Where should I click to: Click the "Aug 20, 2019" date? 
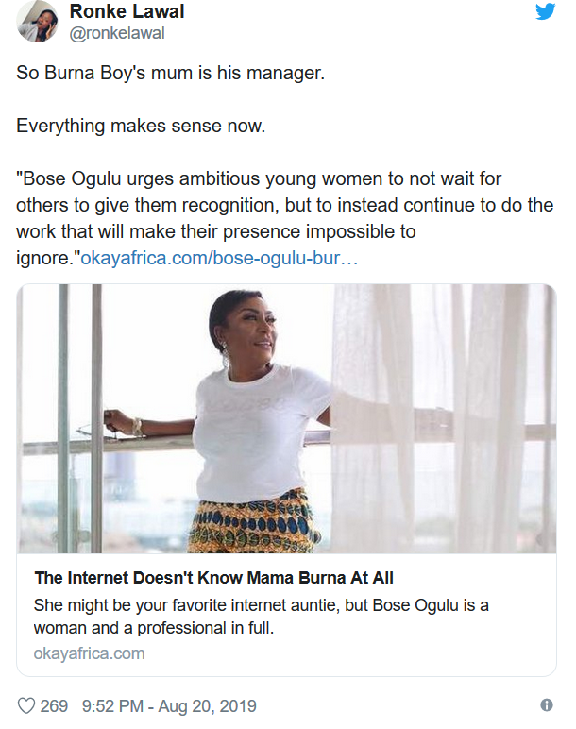pyautogui.click(x=208, y=706)
